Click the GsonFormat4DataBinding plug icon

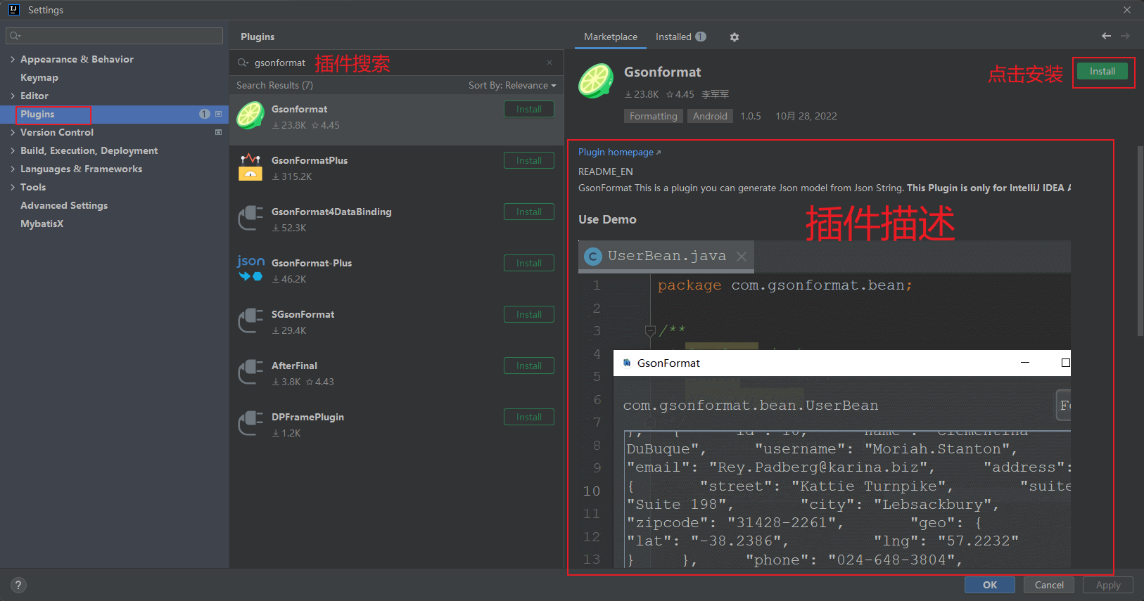point(250,219)
